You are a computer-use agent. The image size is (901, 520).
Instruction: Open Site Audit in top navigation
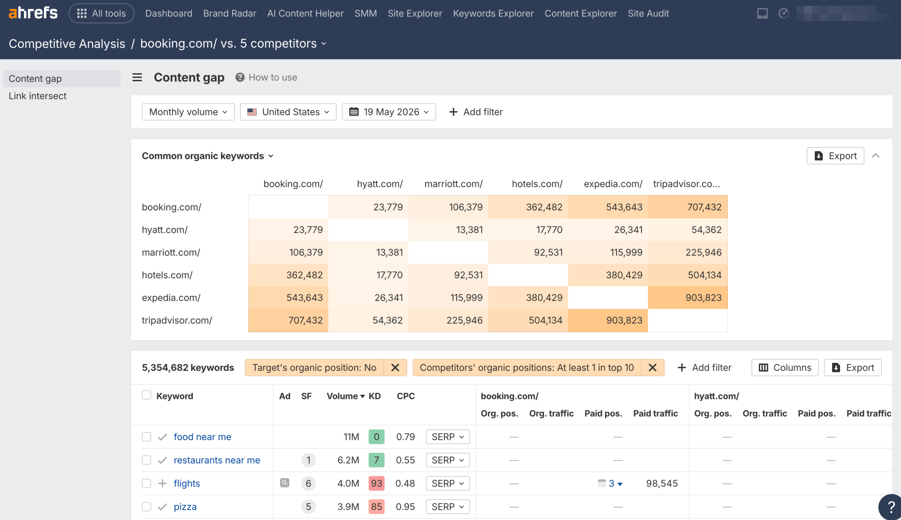[x=648, y=13]
